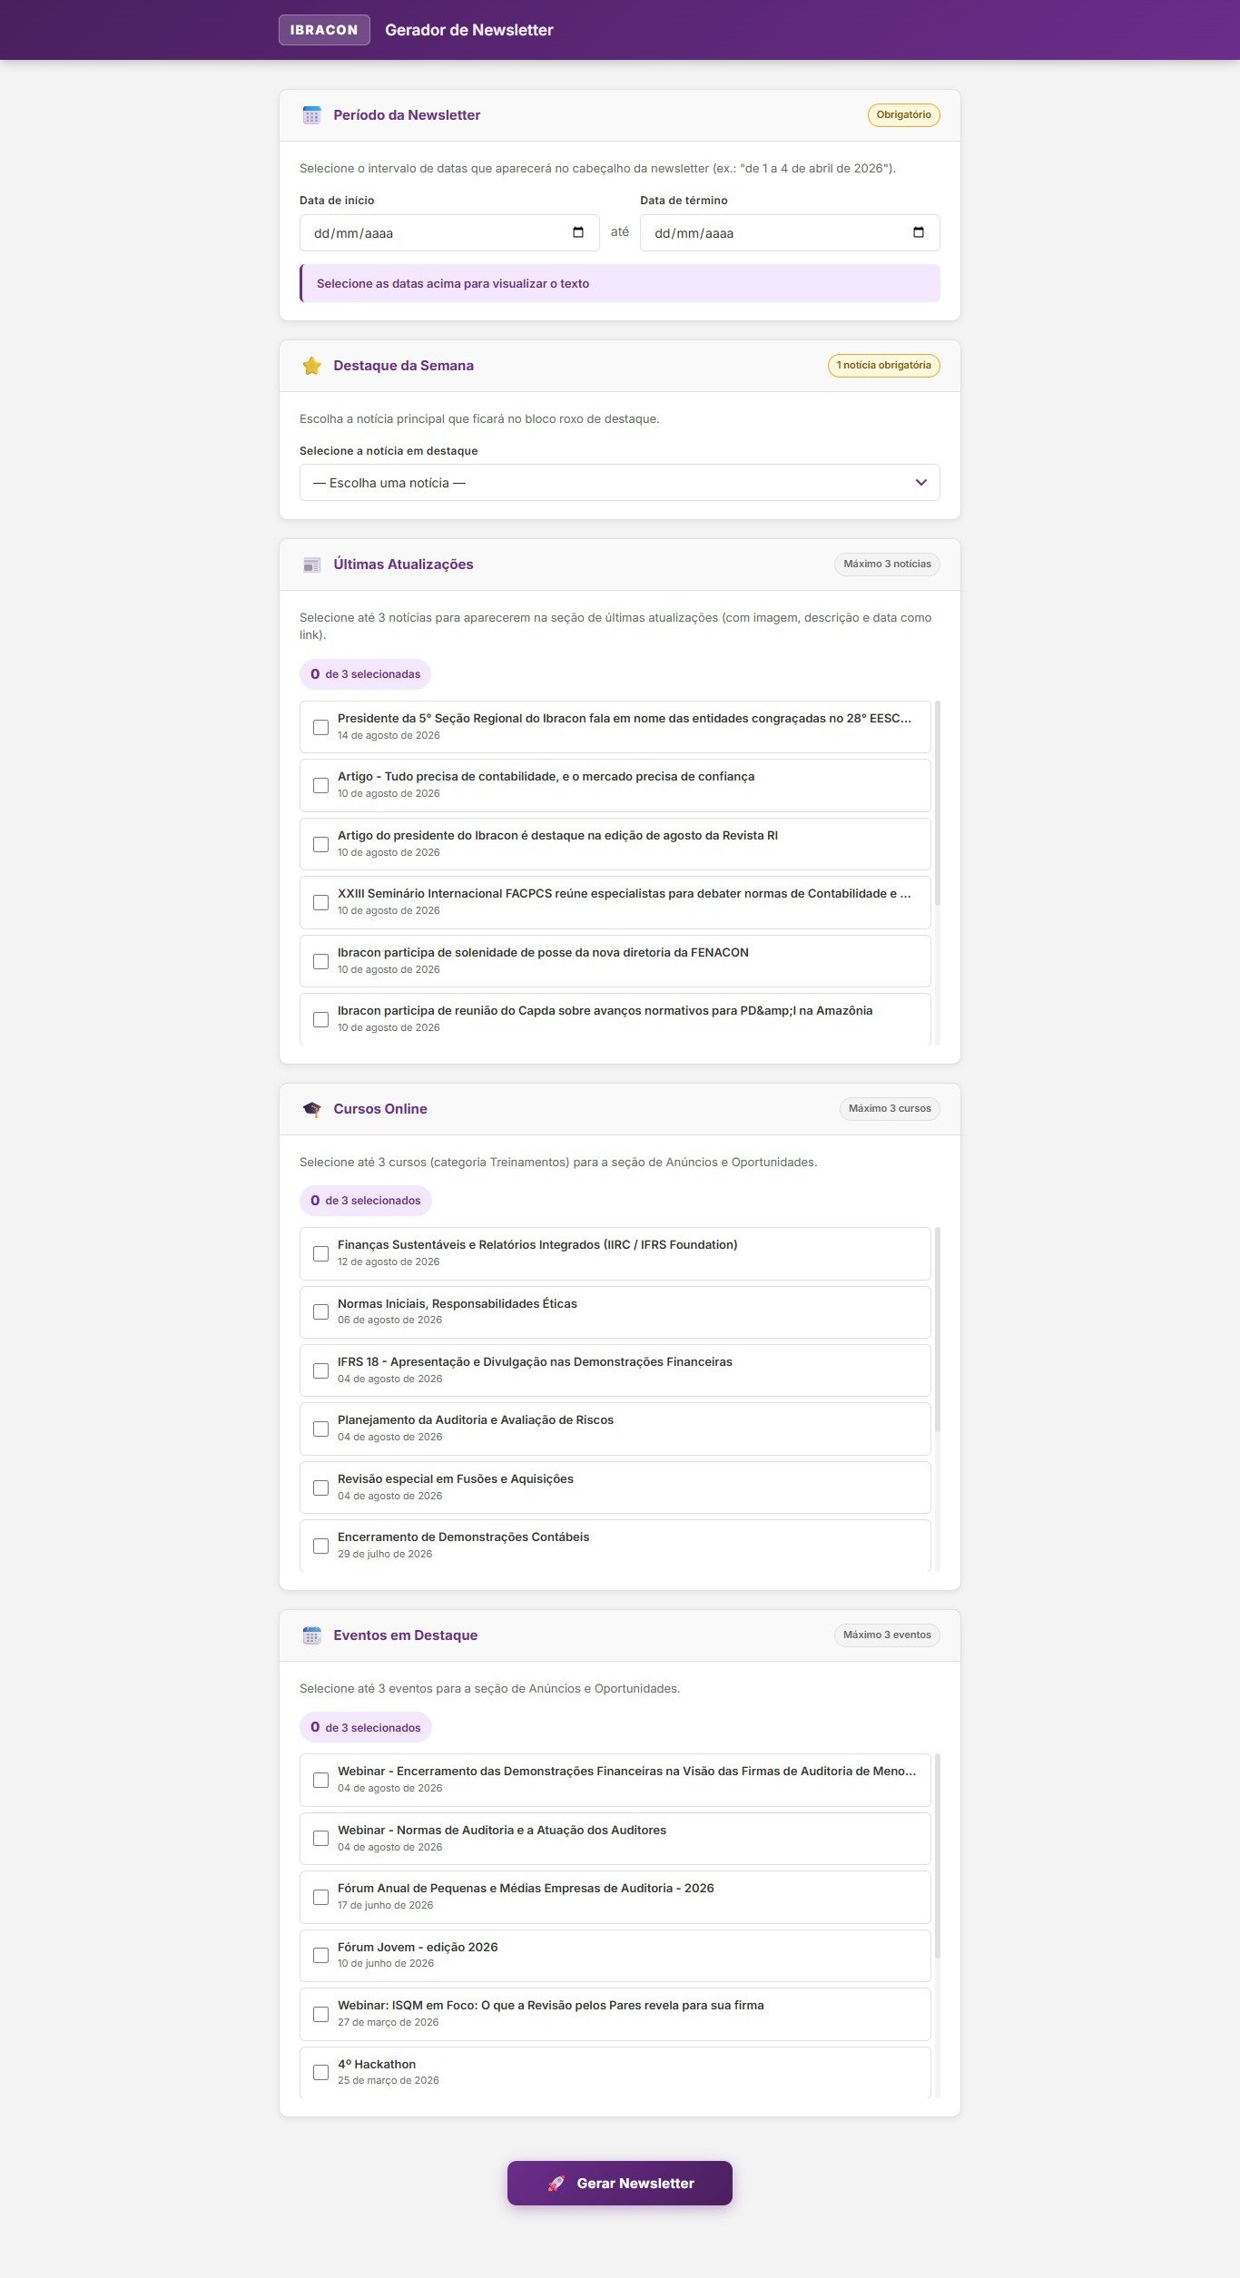Check 'Ibracon participa de solenidade de posse' item
The width and height of the screenshot is (1240, 2278).
point(320,961)
